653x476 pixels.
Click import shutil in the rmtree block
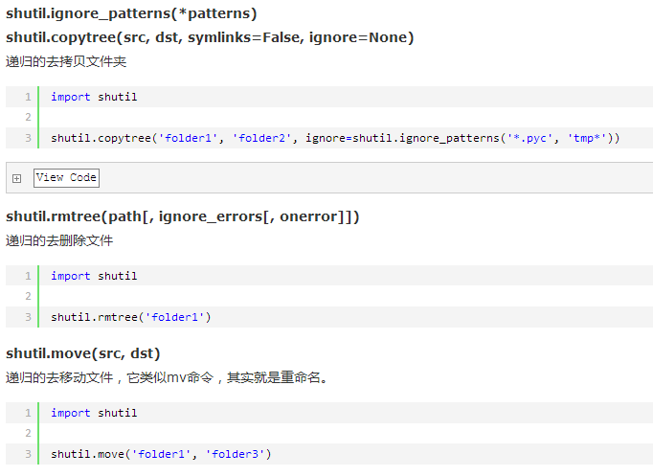(94, 276)
